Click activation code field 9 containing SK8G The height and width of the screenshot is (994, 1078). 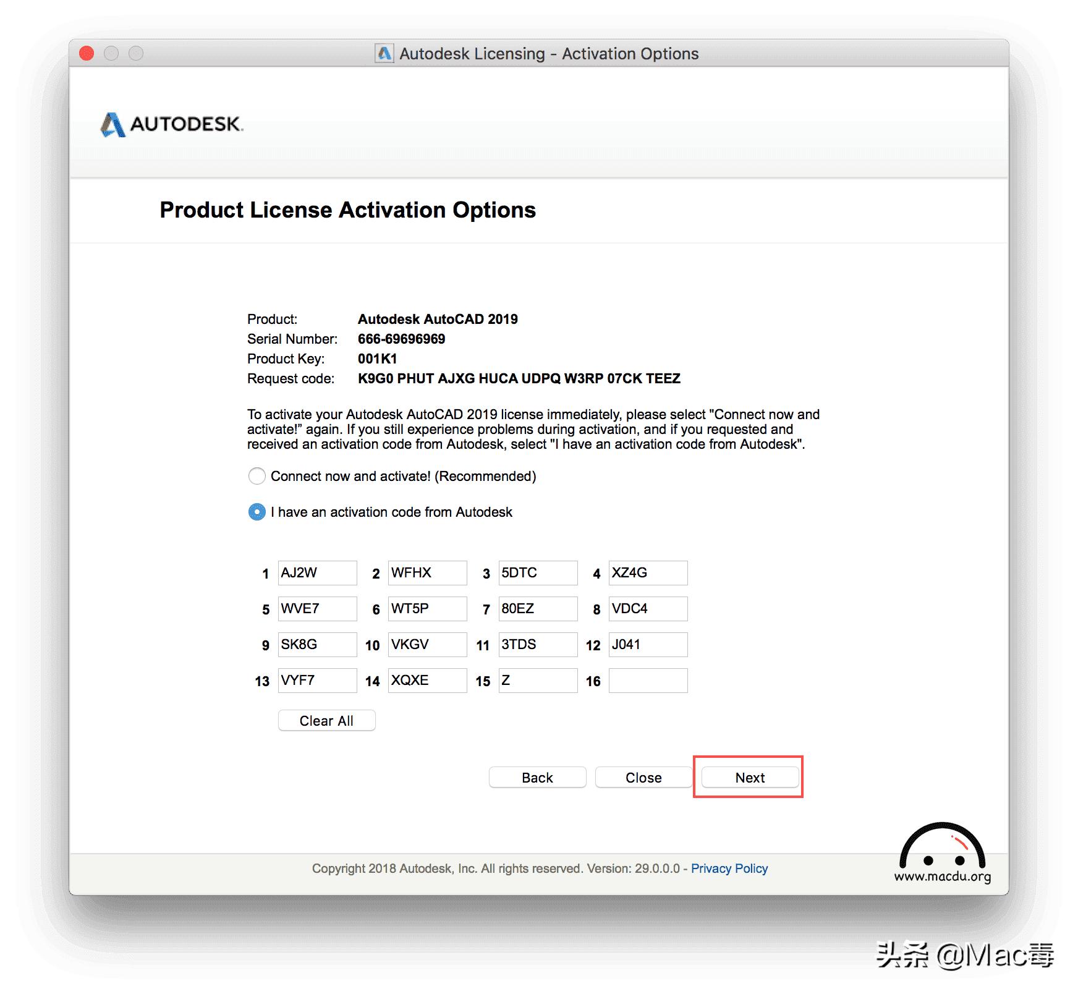(x=317, y=645)
